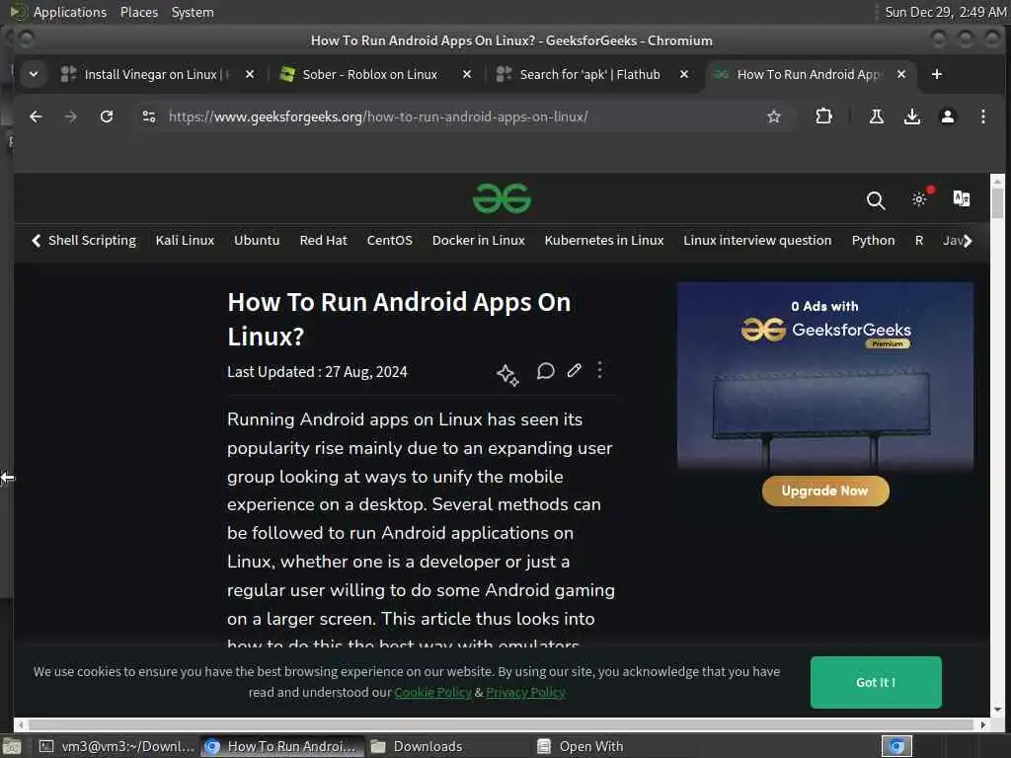Open the Privacy Policy link

coord(525,692)
